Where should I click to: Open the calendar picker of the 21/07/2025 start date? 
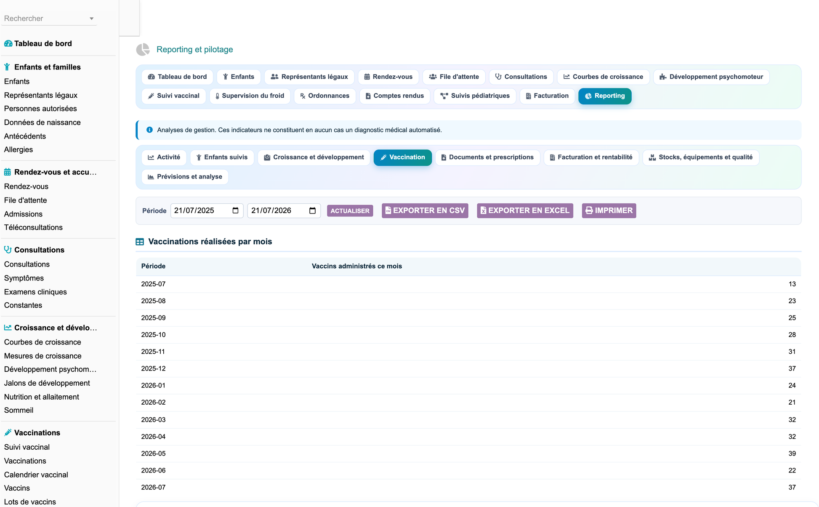pos(235,211)
